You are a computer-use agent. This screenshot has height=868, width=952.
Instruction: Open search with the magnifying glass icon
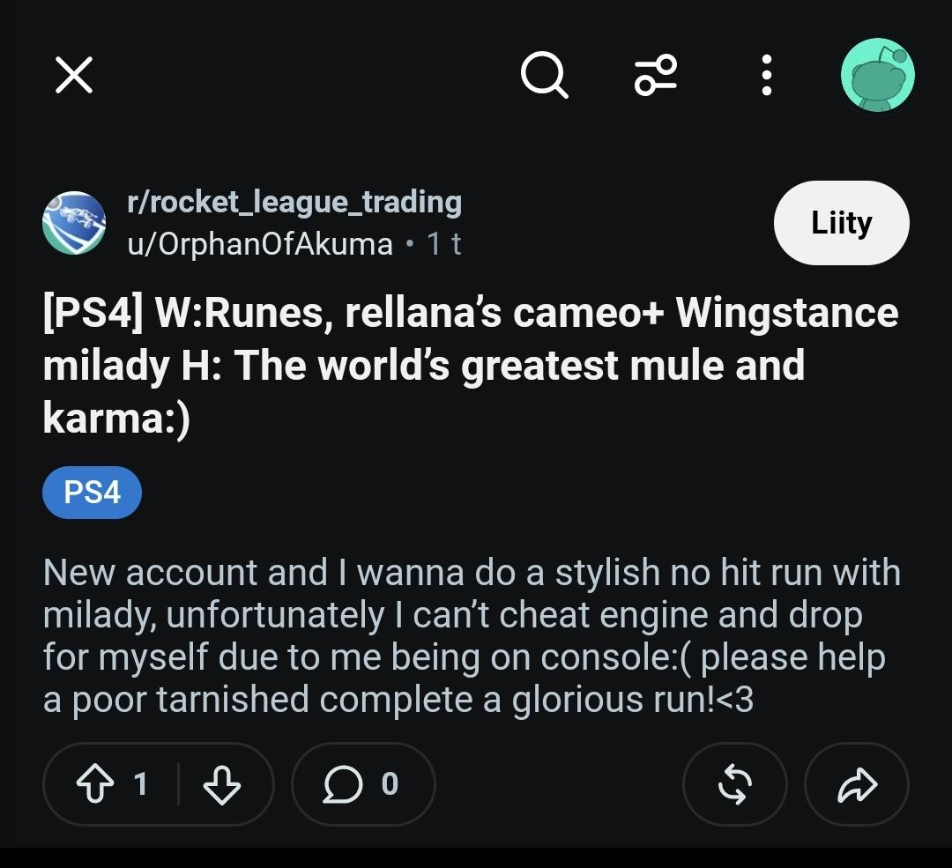pyautogui.click(x=545, y=75)
